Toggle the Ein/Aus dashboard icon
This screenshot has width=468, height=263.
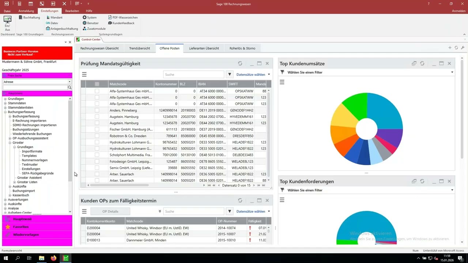click(7, 23)
